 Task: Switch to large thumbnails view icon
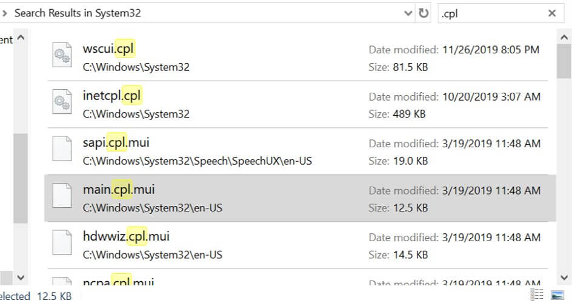coord(557,295)
